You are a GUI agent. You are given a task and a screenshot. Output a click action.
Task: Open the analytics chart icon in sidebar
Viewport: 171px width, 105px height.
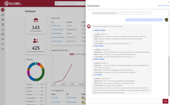coord(3,44)
